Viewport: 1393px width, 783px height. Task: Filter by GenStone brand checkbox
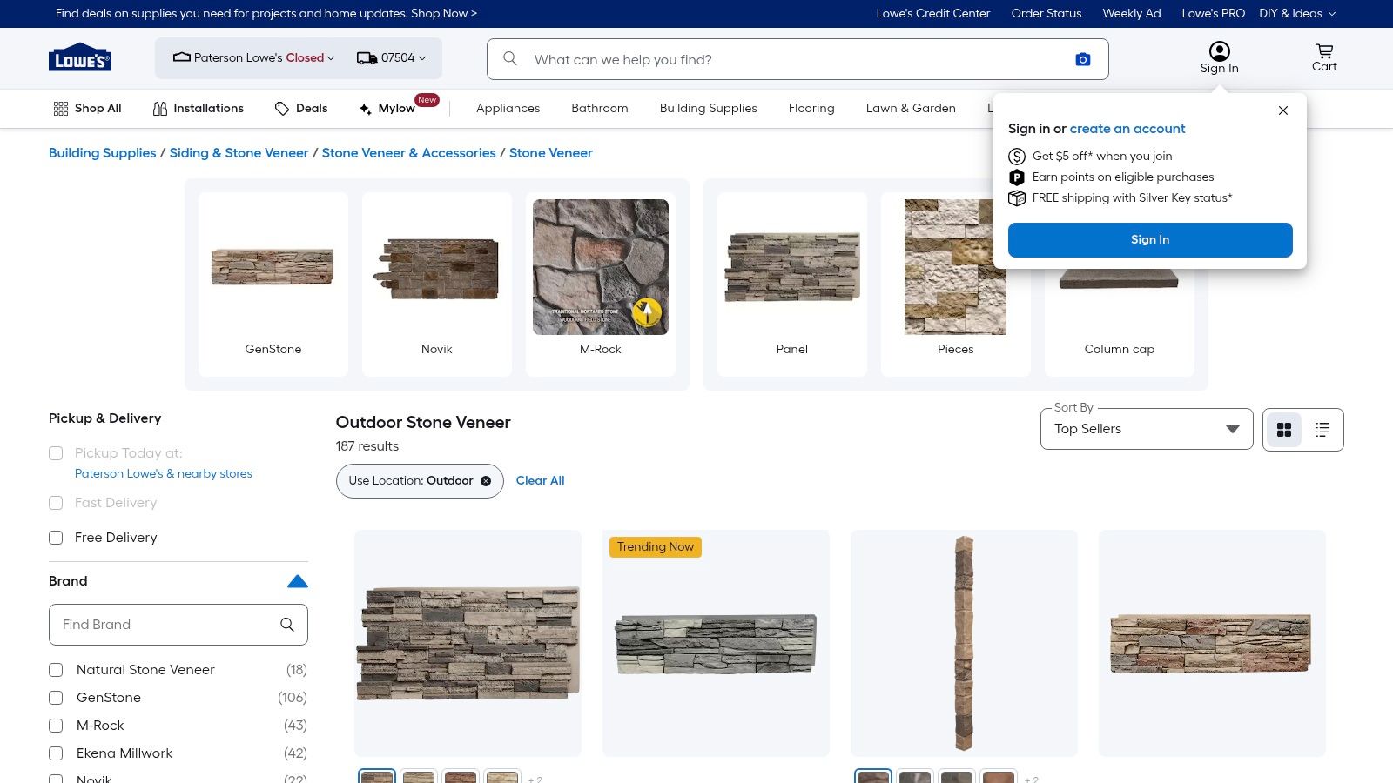[x=56, y=698]
